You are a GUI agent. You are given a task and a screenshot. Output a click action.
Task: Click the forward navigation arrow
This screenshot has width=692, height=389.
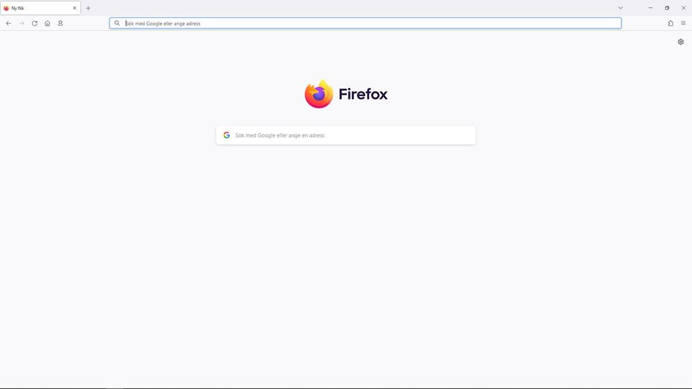point(21,24)
